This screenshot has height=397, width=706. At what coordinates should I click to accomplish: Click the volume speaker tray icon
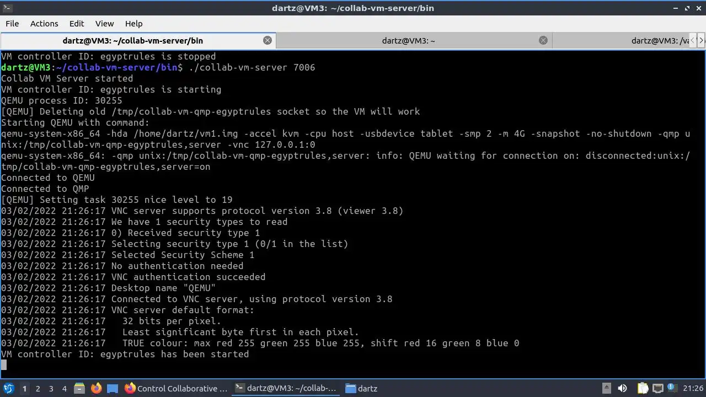[622, 389]
